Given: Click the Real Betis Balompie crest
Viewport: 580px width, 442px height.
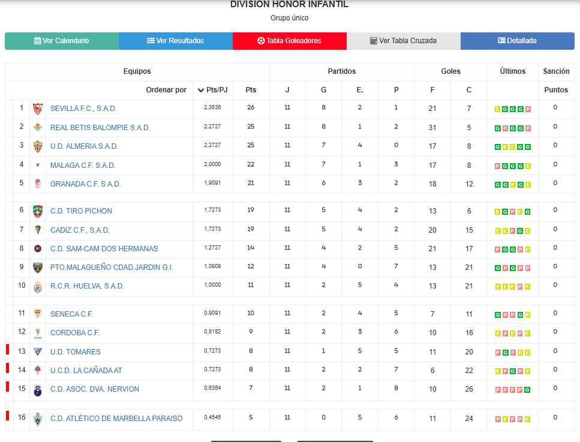Looking at the screenshot, I should coord(38,128).
